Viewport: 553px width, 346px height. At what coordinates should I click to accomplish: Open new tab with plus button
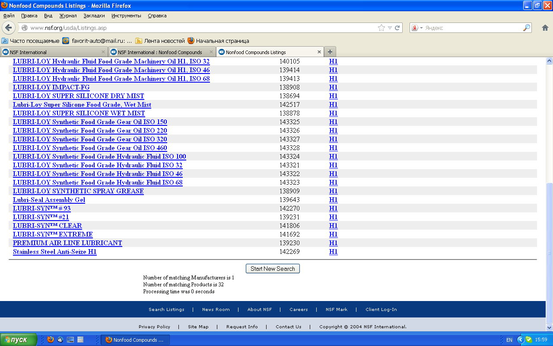pyautogui.click(x=329, y=52)
